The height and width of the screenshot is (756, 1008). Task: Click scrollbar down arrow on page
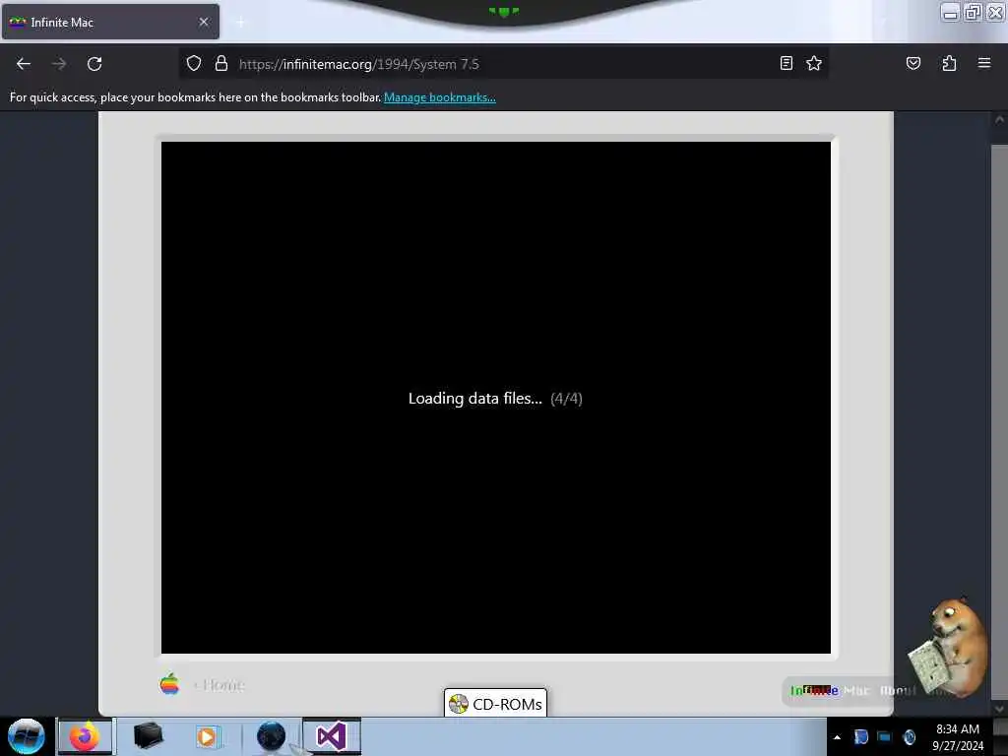(x=999, y=708)
